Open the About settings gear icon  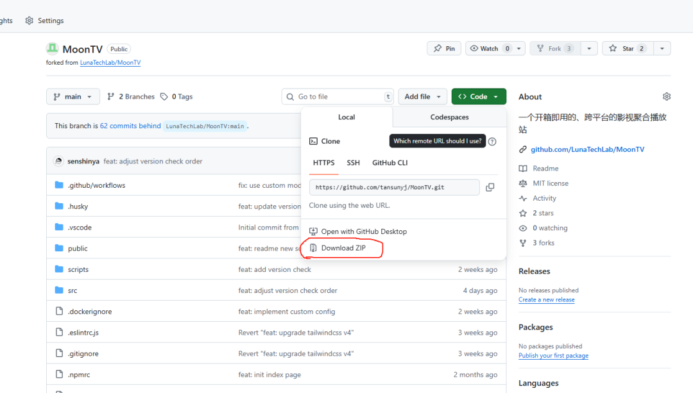click(x=667, y=97)
